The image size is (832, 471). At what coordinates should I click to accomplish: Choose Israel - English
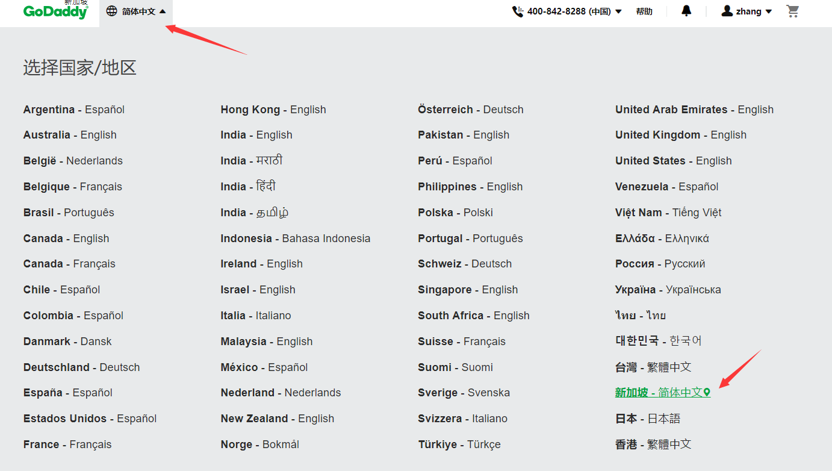[x=258, y=290]
